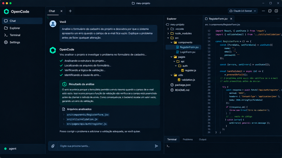Send the message with the arrow button
This screenshot has width=282, height=158.
(156, 146)
